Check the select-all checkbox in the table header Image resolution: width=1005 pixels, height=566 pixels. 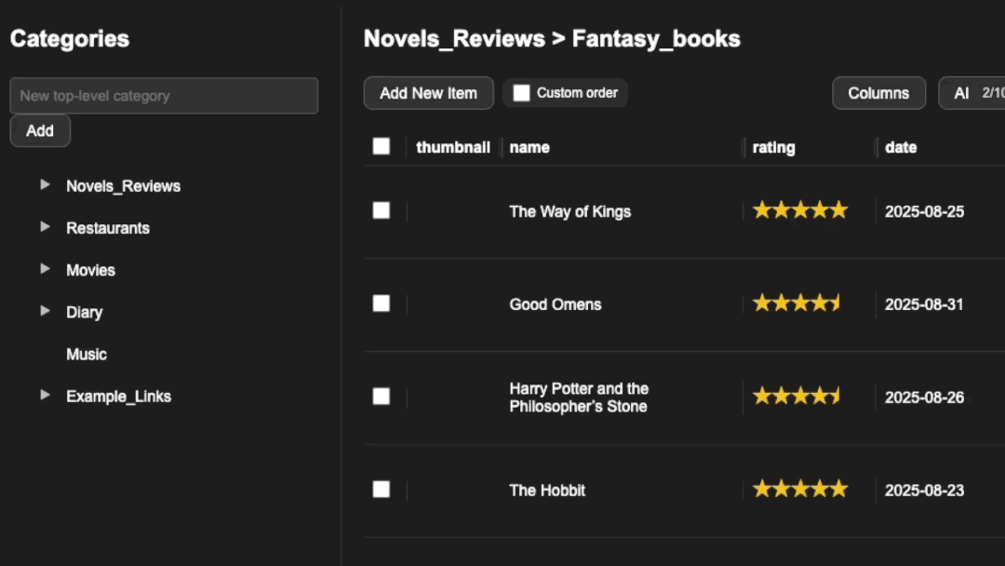(x=381, y=146)
